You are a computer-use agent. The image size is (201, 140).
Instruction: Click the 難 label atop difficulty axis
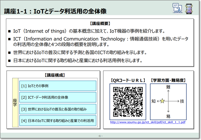tap(168, 87)
